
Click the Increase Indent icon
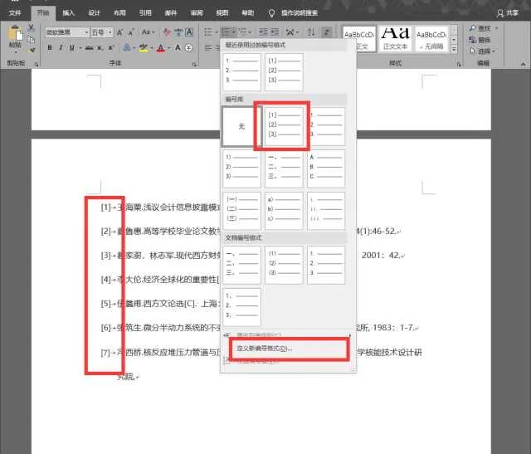point(275,32)
